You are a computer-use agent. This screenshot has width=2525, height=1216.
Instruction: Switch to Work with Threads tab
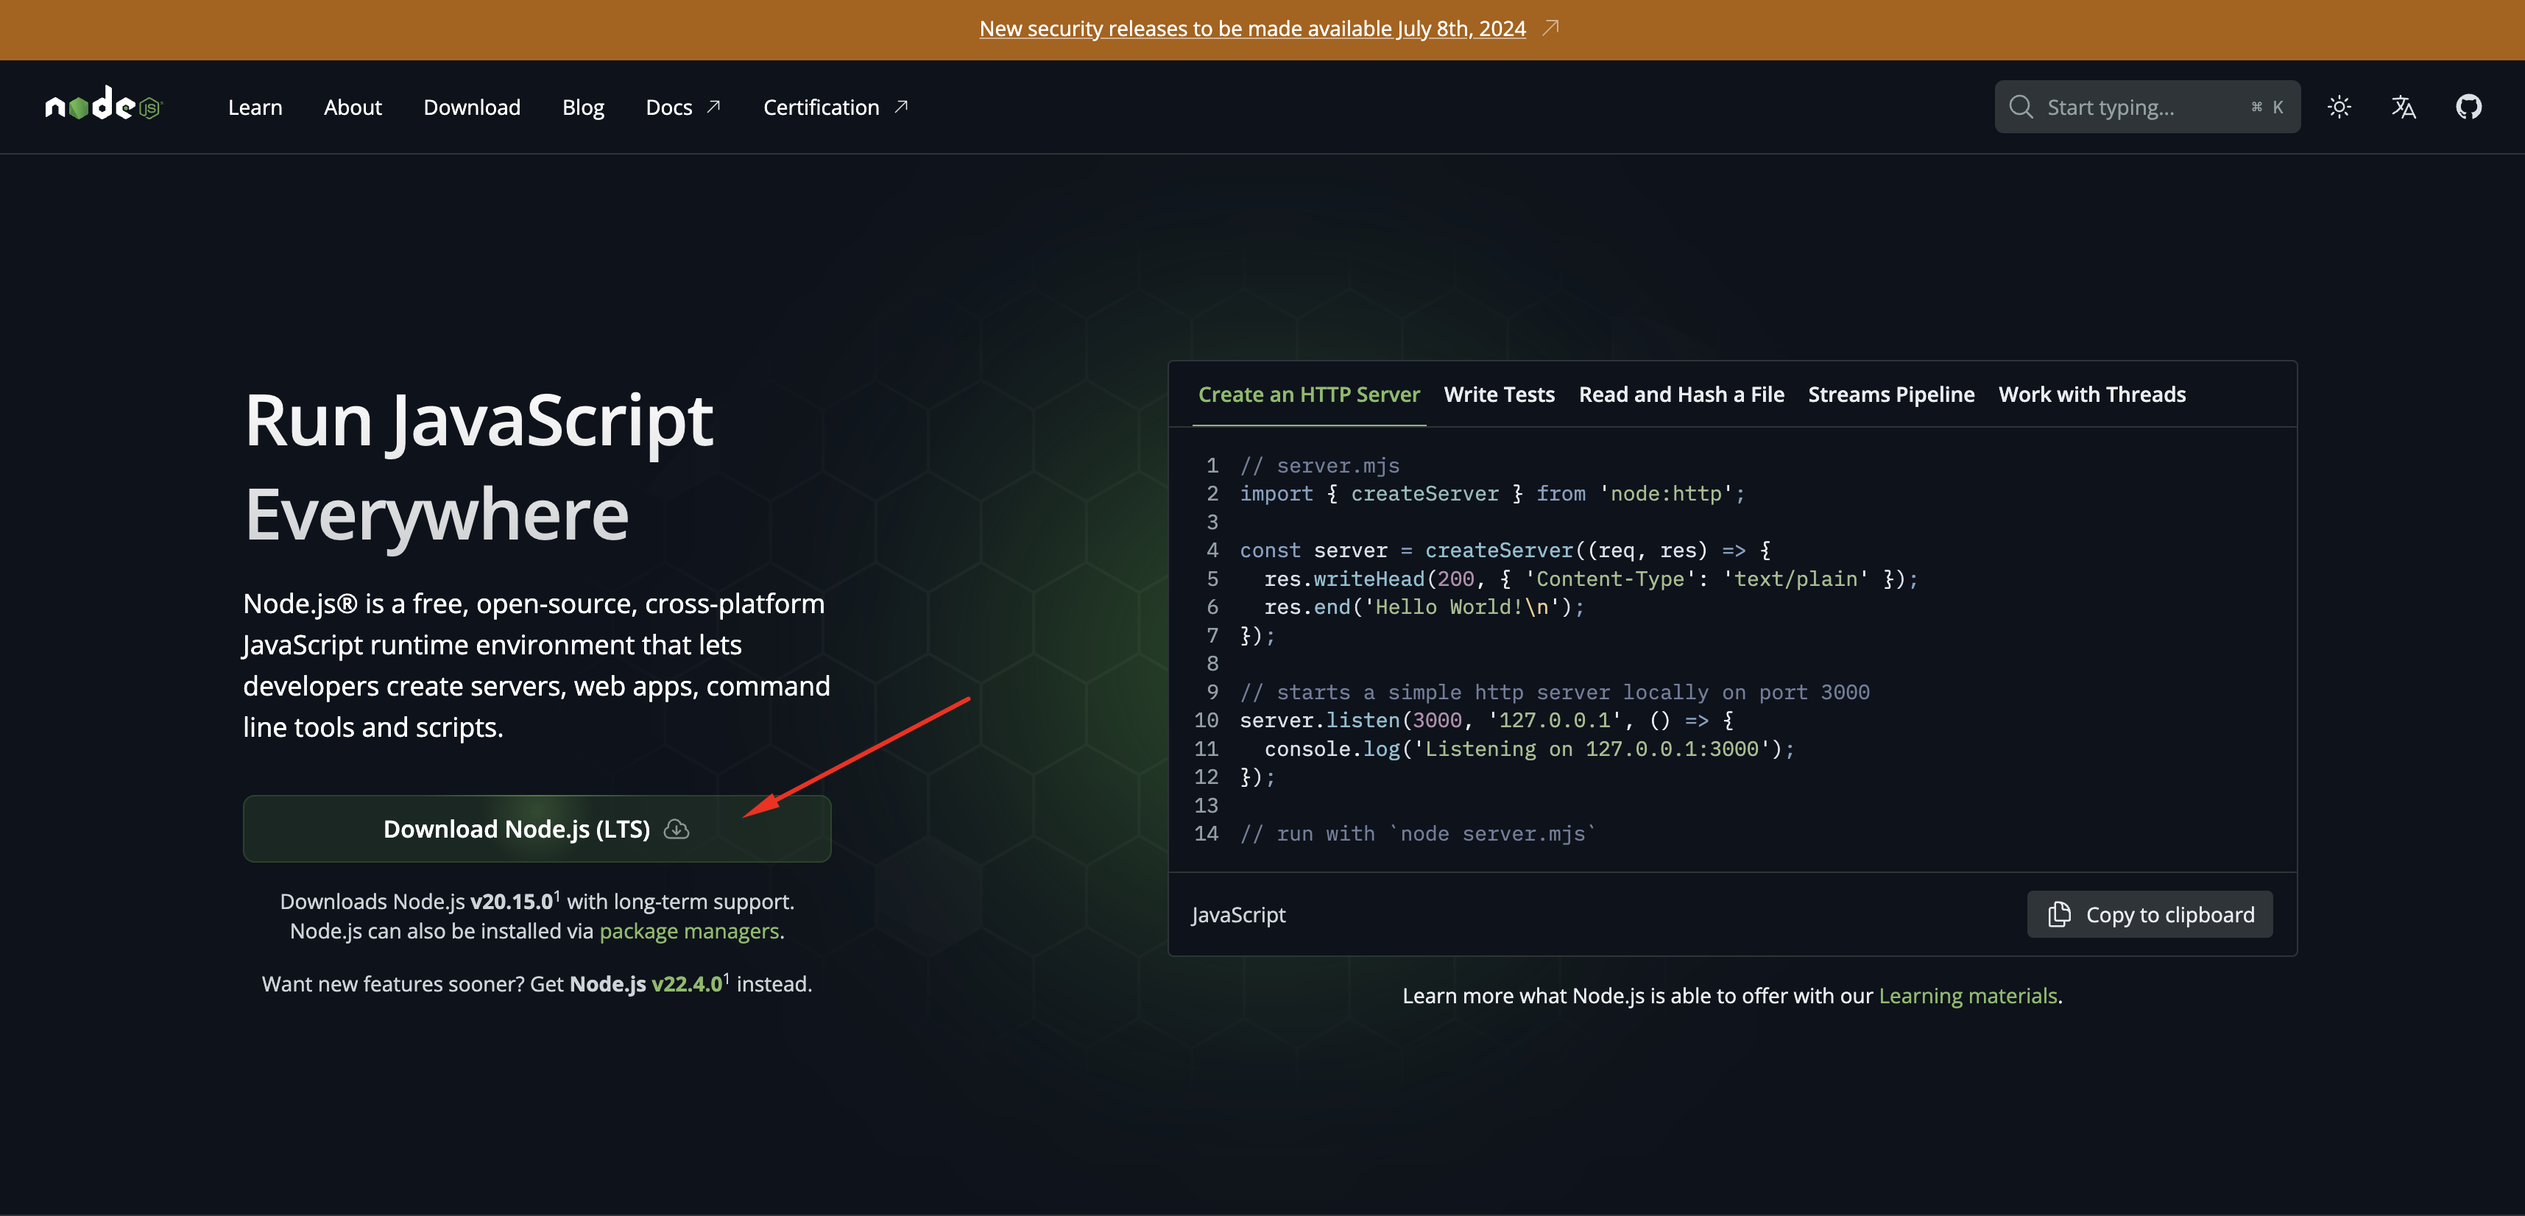[x=2091, y=394]
